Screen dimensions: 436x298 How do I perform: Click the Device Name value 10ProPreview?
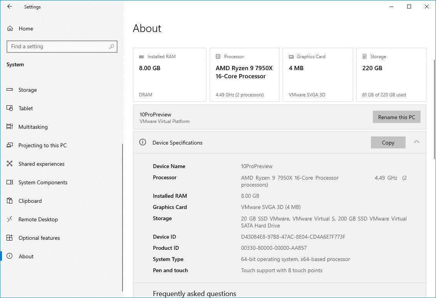pyautogui.click(x=257, y=166)
